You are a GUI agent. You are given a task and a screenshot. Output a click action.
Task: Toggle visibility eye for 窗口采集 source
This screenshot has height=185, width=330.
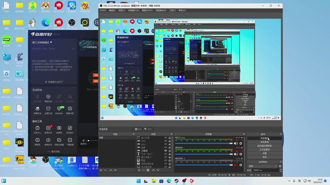coord(166,138)
